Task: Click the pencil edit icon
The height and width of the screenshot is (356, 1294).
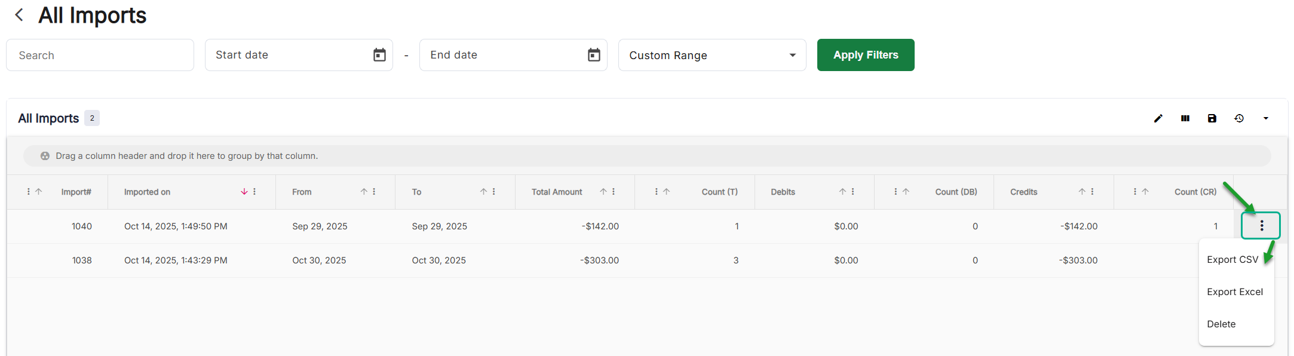Action: point(1158,118)
